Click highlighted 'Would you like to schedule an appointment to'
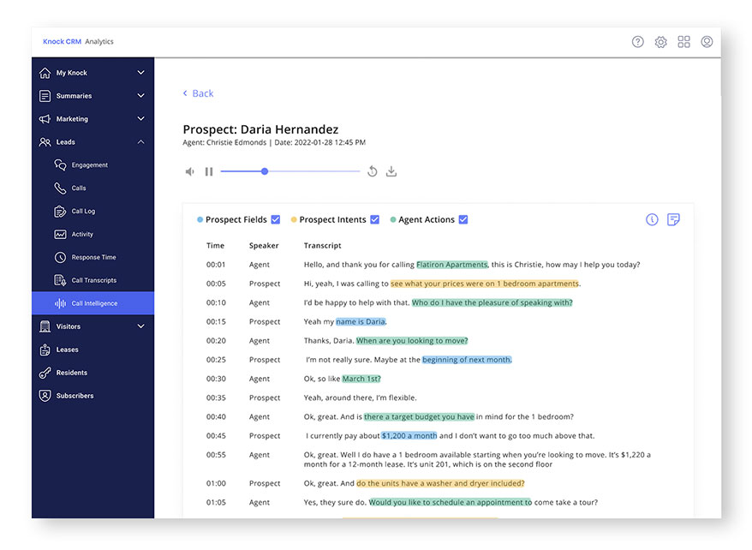The image size is (752, 550). point(451,503)
